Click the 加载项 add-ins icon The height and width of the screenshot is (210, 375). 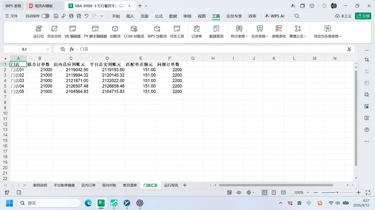pyautogui.click(x=115, y=32)
